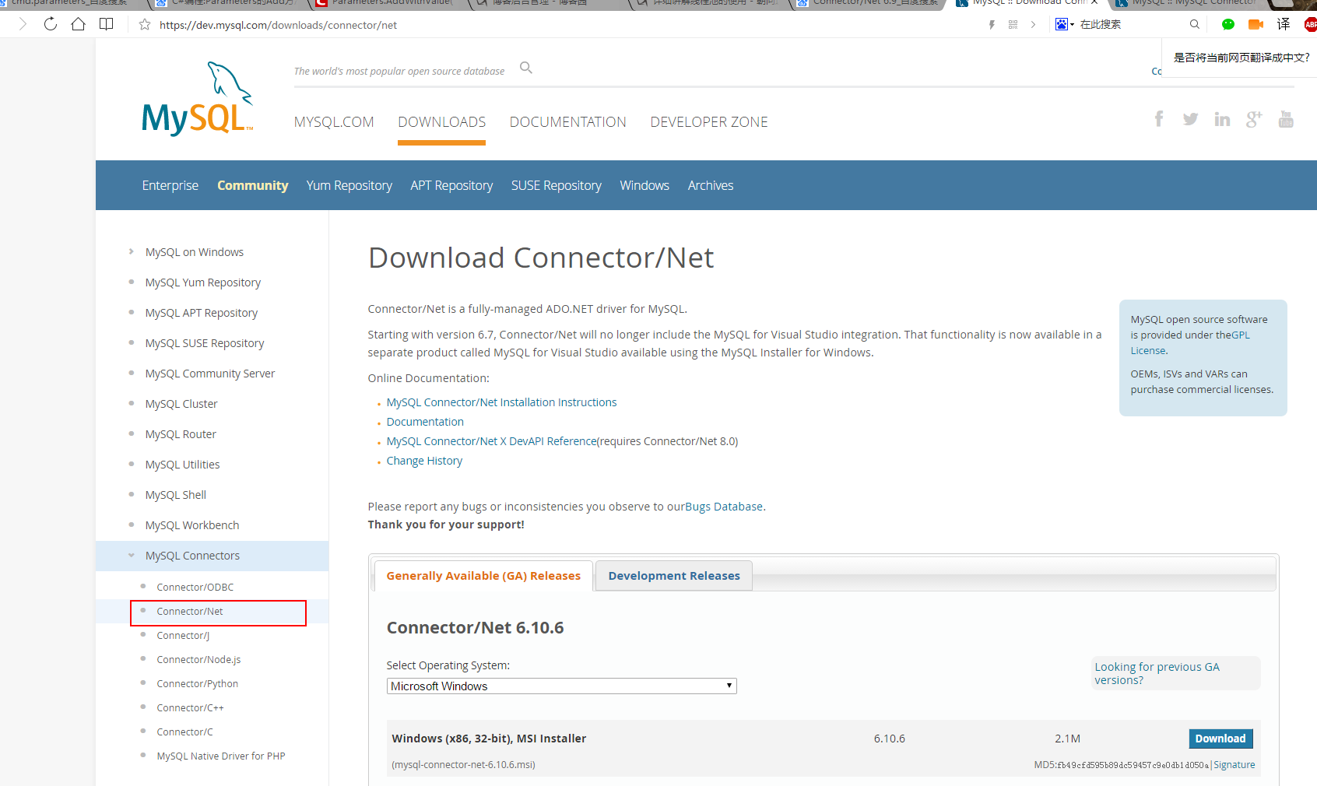Open the WeChat extension icon
The width and height of the screenshot is (1317, 786).
coord(1228,25)
